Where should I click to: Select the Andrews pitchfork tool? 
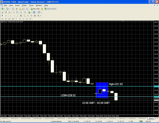point(35,16)
